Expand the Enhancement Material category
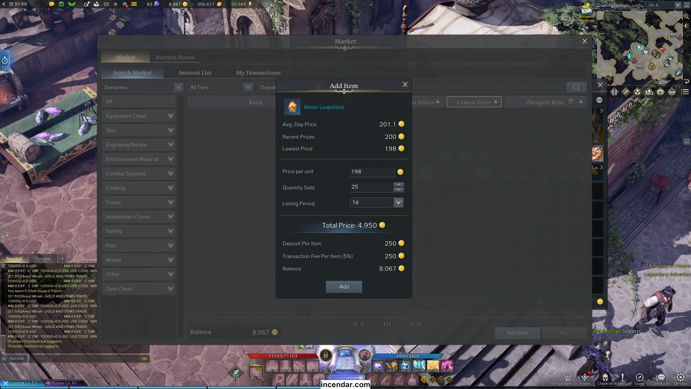Viewport: 691px width, 389px height. 139,159
